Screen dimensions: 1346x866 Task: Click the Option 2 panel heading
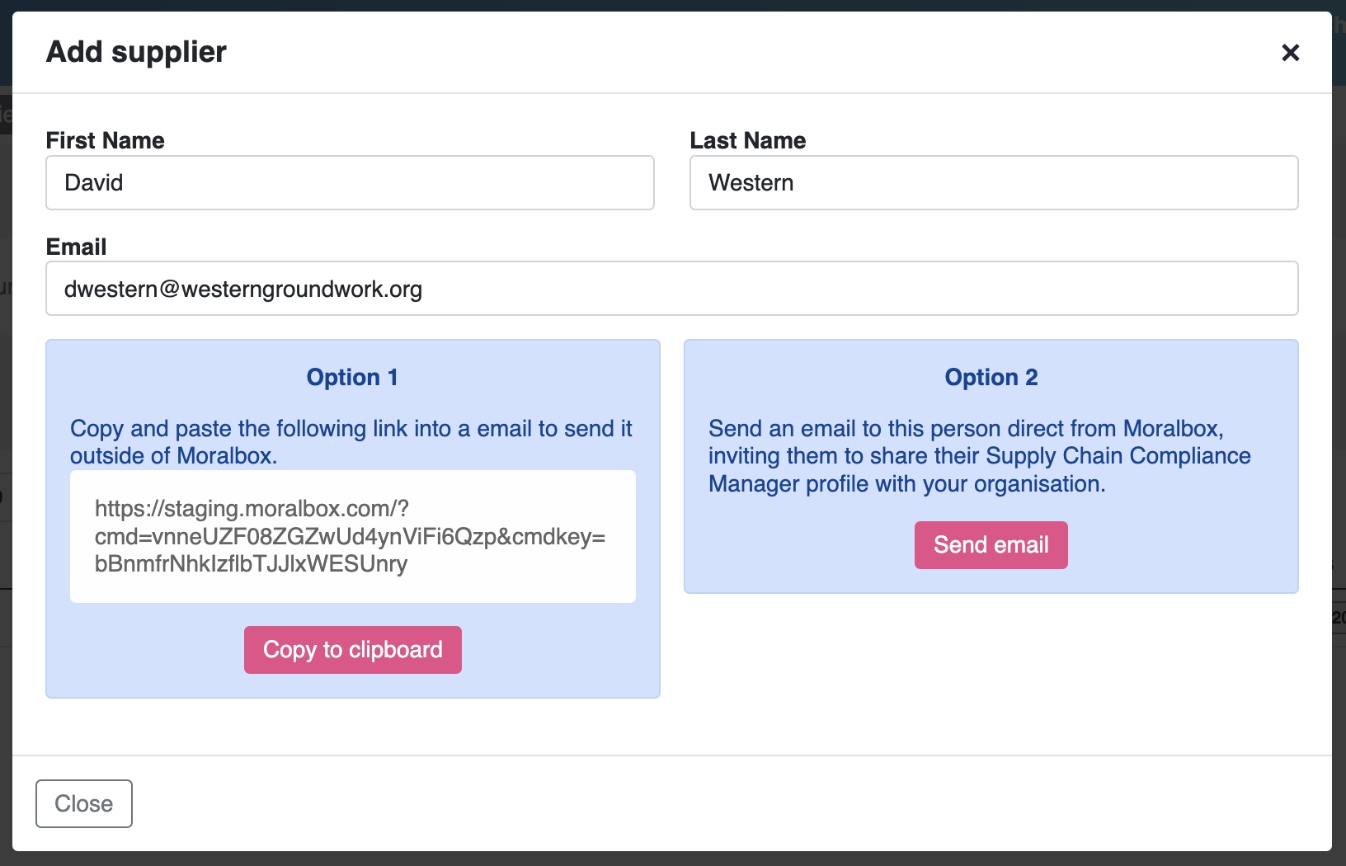[991, 377]
